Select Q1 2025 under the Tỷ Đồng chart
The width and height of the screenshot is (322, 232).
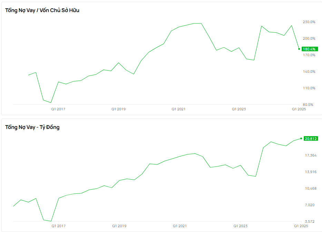[x=301, y=226]
